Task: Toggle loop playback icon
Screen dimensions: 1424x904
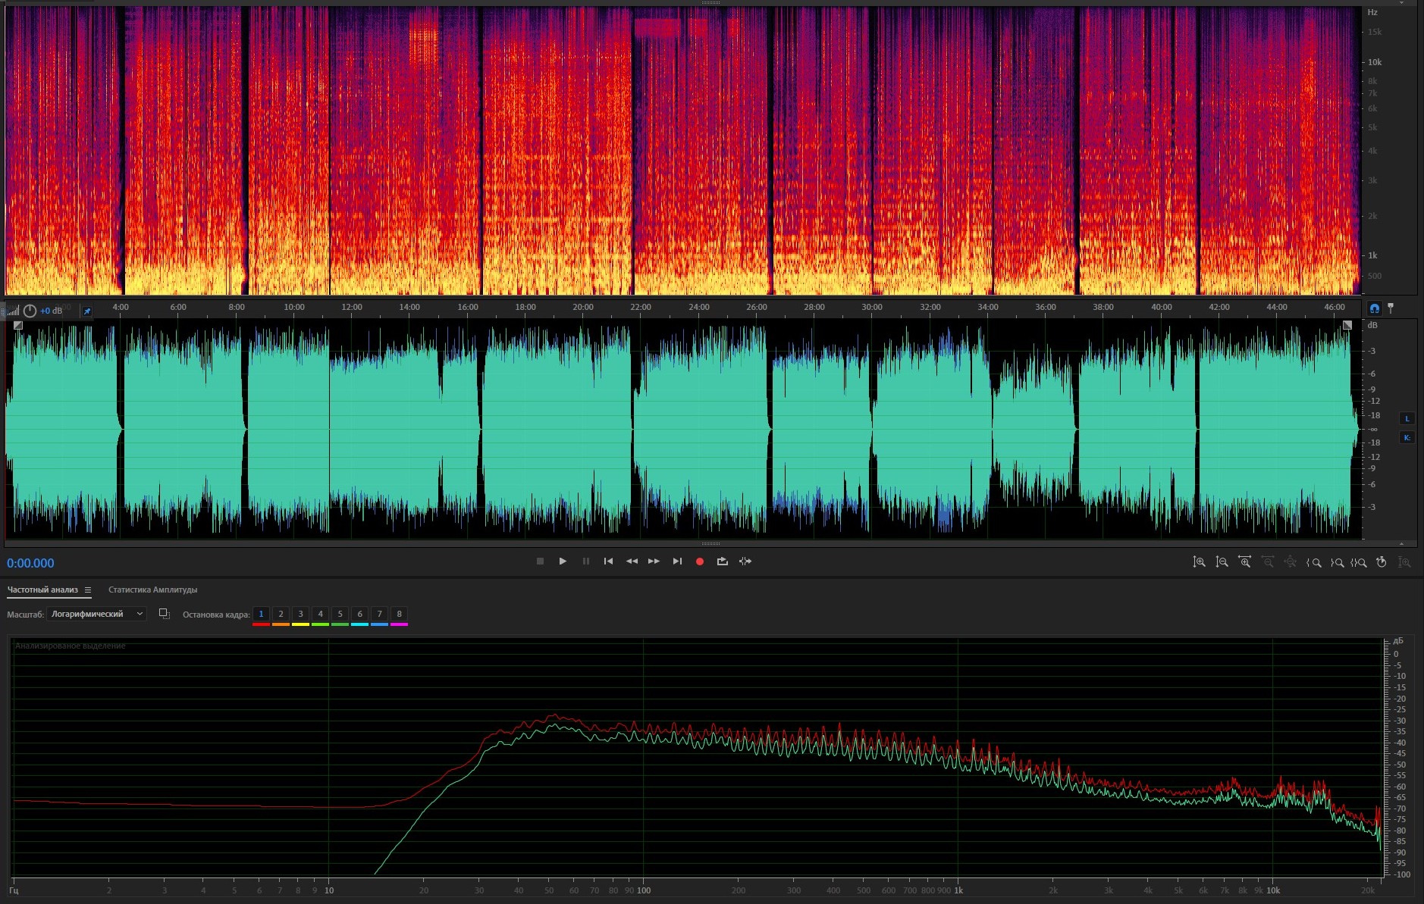Action: click(722, 561)
